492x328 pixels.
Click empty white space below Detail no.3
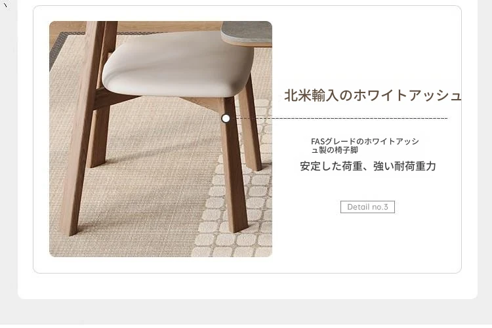[367, 241]
